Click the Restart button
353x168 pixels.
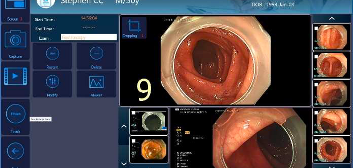pyautogui.click(x=52, y=56)
